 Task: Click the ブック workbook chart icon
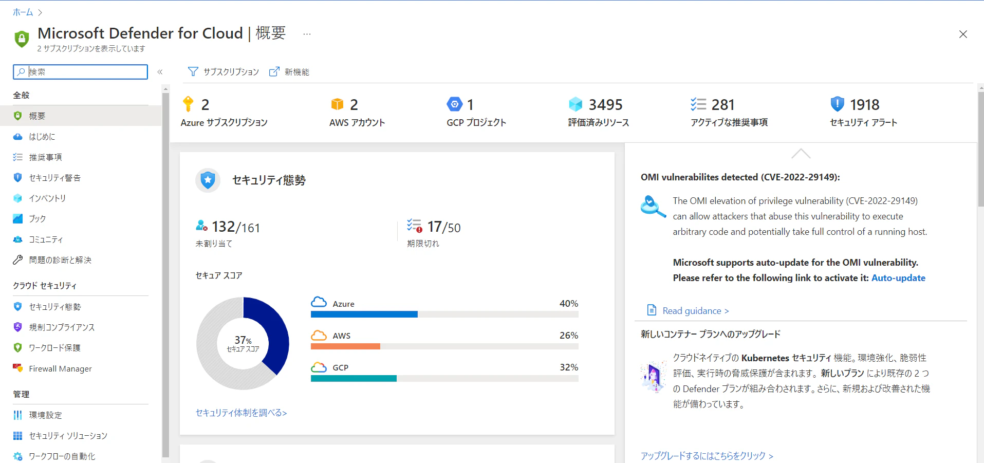pyautogui.click(x=17, y=218)
